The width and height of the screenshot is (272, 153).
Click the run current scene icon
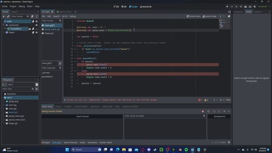pyautogui.click(x=246, y=7)
